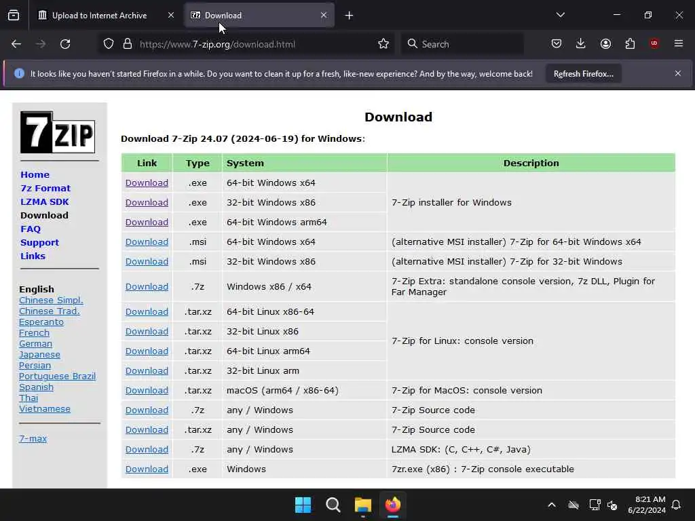Open Windows Start menu
Screen dimensions: 695x521
(303, 505)
